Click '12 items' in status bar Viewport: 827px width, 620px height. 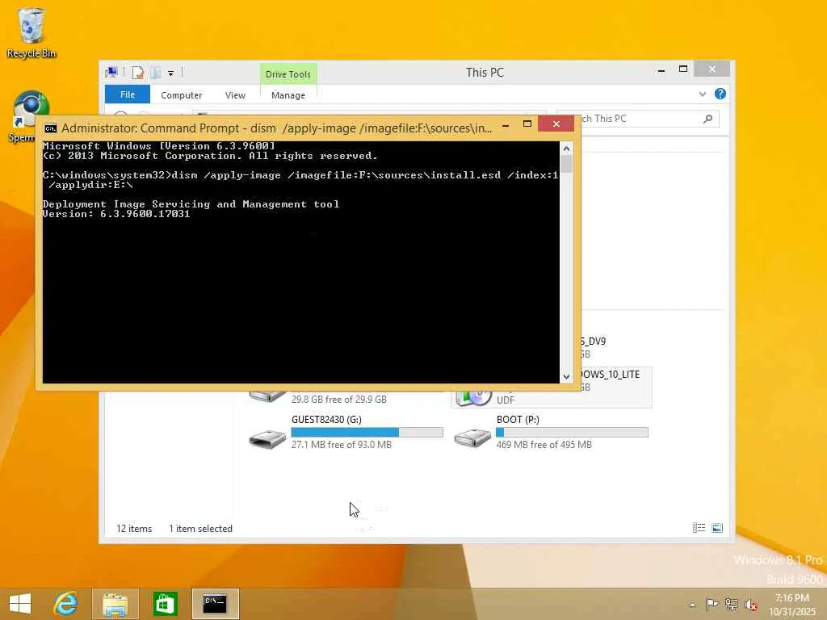[x=134, y=529]
